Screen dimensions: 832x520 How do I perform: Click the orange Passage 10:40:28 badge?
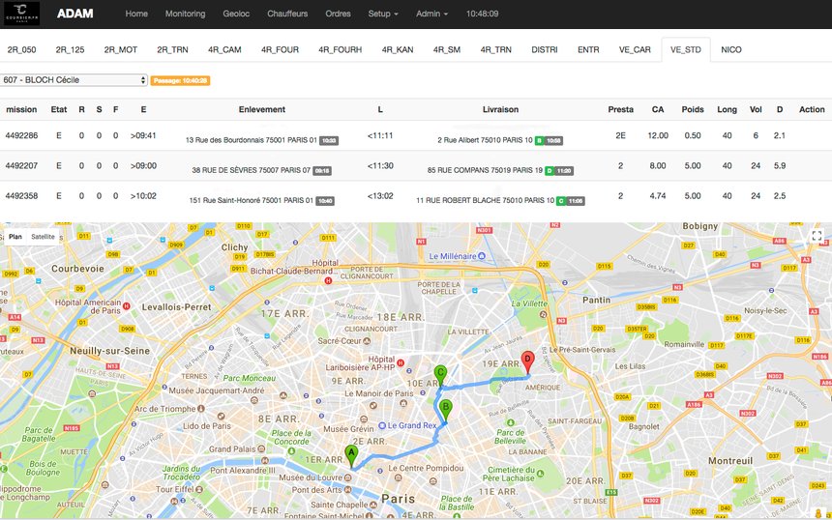tap(180, 80)
